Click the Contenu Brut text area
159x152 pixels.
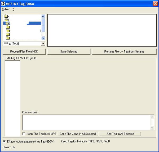(86, 122)
